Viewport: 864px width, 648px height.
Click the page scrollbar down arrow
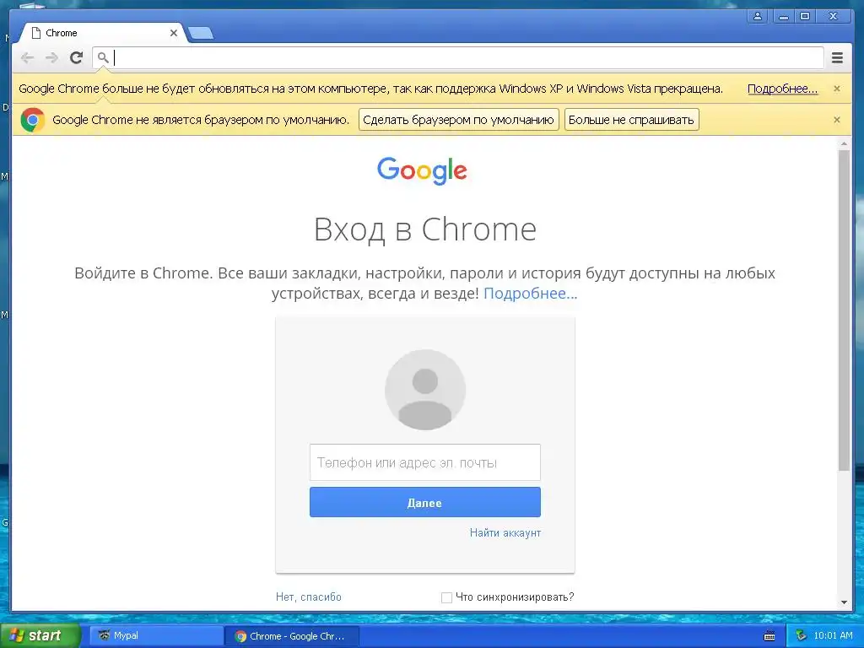844,602
